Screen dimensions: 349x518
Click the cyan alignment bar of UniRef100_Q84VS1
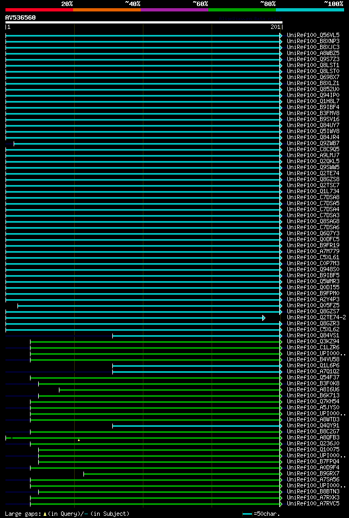pyautogui.click(x=196, y=336)
